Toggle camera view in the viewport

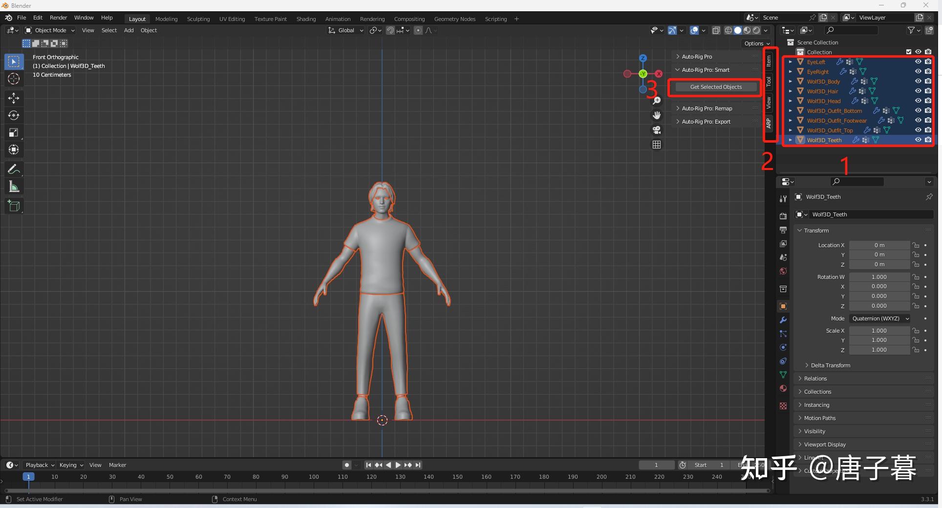(x=657, y=130)
